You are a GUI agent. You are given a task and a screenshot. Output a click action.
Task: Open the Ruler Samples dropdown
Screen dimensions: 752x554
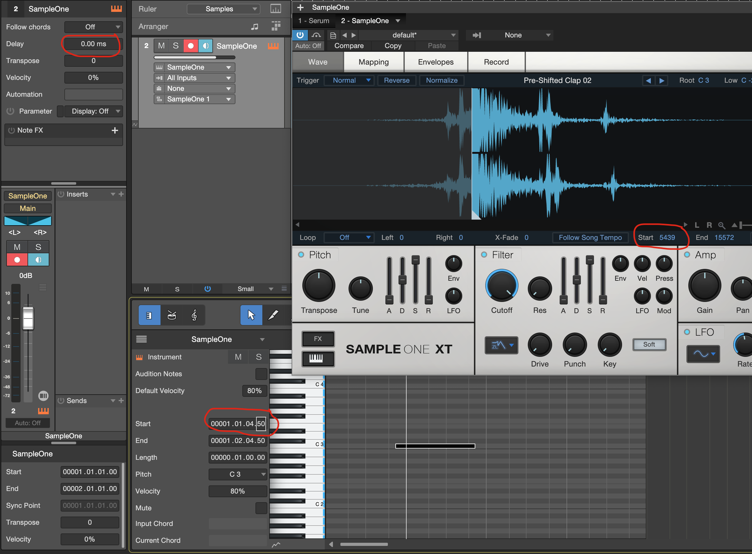(x=224, y=9)
